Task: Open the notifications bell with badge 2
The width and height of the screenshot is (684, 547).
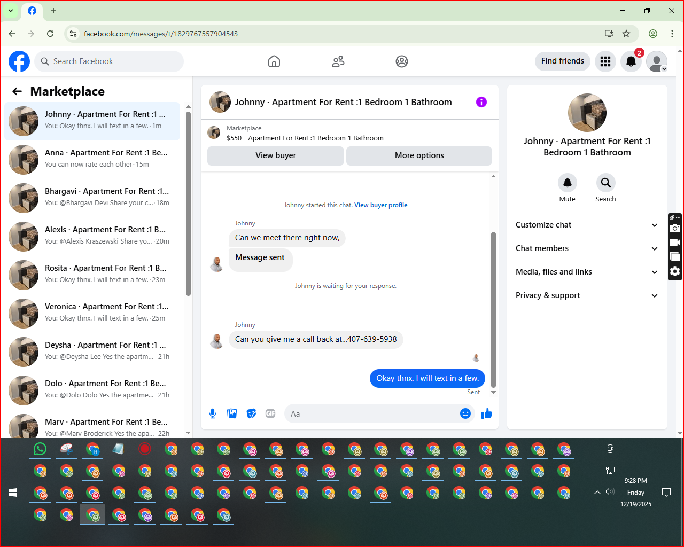Action: pyautogui.click(x=631, y=61)
